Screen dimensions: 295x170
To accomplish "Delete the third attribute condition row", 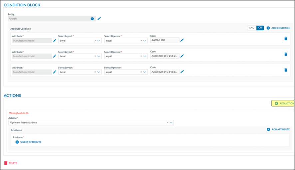I will tap(285, 70).
